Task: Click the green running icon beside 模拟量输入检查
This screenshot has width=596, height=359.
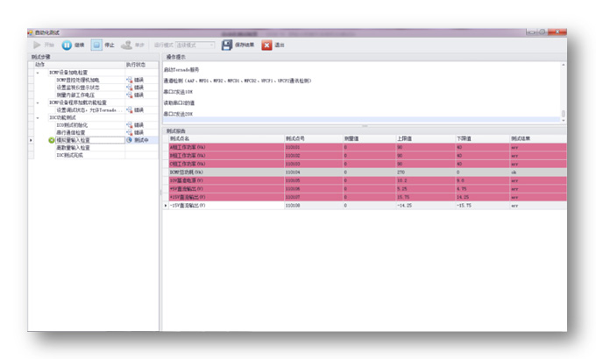Action: 52,139
